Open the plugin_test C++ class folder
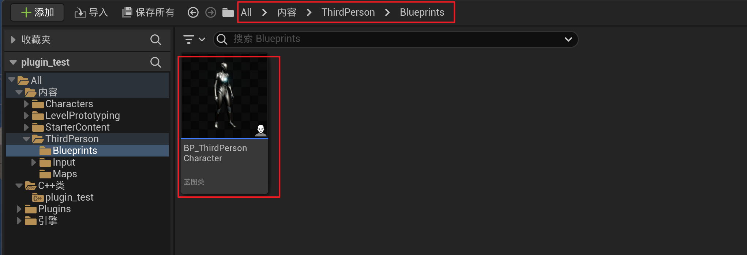 tap(69, 197)
